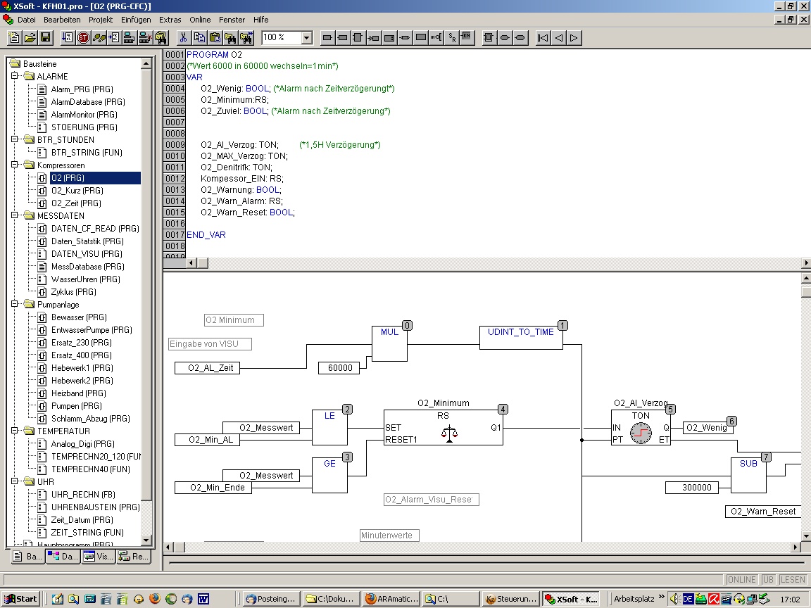Viewport: 811px width, 608px height.
Task: Open the Einfügen menu
Action: click(x=136, y=20)
